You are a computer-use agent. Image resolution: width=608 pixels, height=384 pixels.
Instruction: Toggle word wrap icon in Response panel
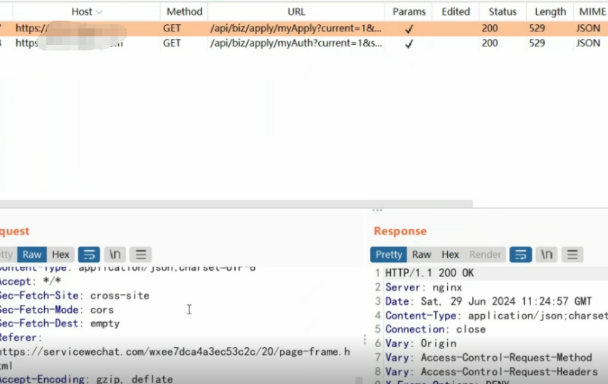(521, 254)
